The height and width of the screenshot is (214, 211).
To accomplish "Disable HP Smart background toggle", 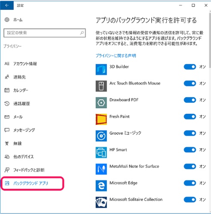I will (190, 150).
